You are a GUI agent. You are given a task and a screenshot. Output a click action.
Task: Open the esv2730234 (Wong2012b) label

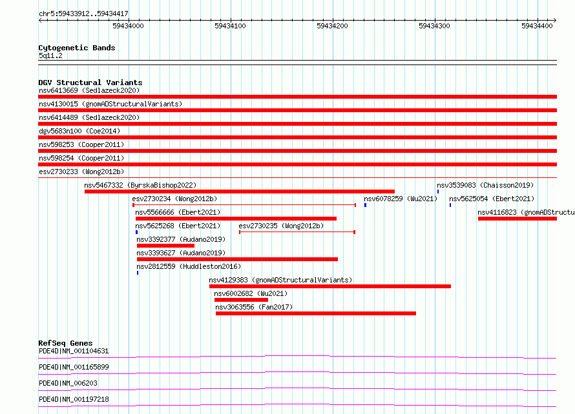click(x=174, y=199)
